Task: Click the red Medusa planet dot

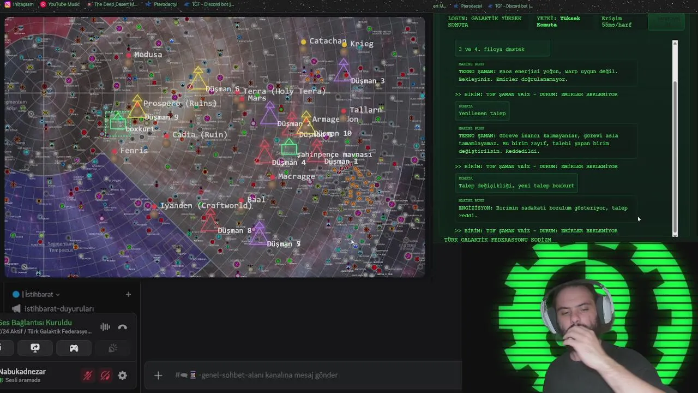Action: (129, 55)
